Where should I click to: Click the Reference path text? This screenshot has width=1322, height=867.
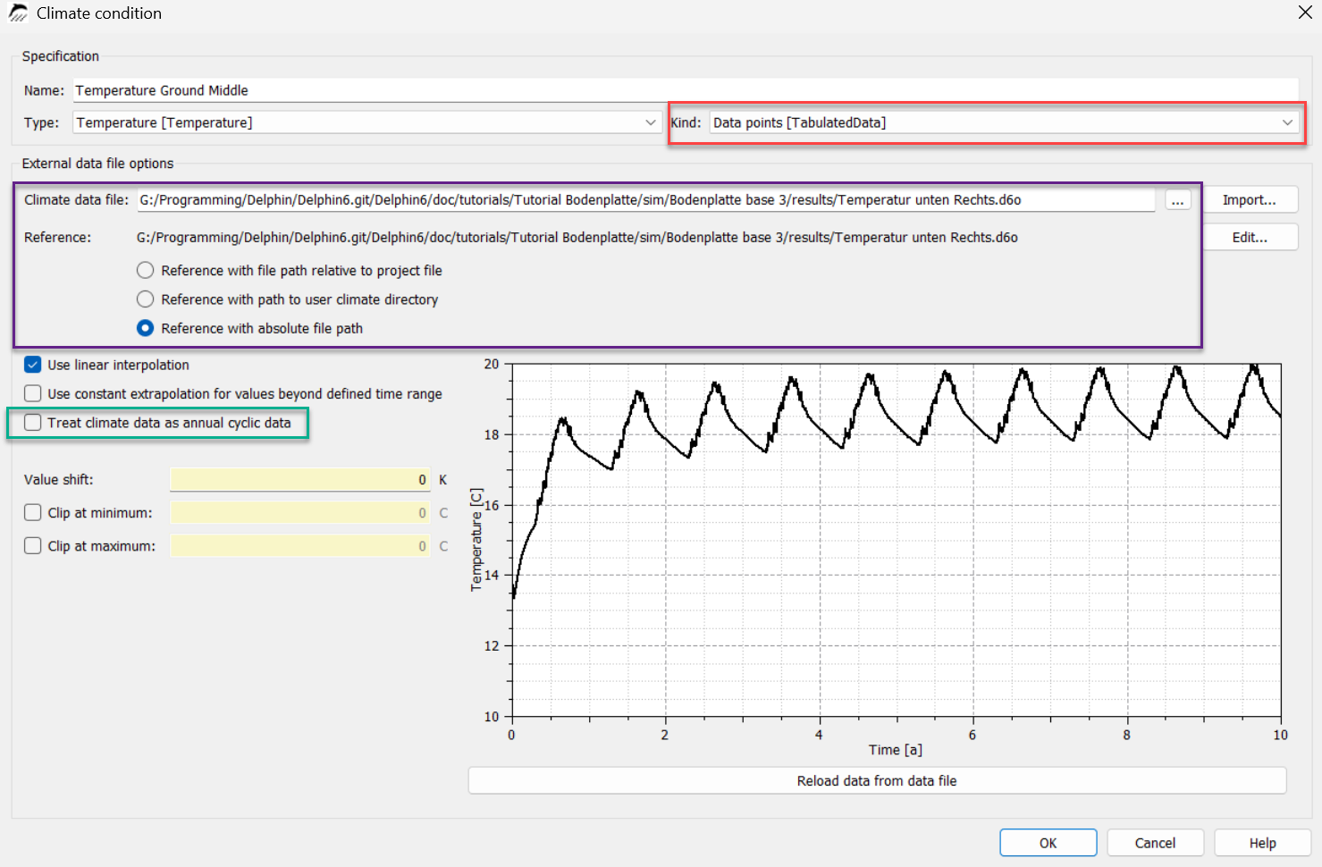(x=577, y=238)
